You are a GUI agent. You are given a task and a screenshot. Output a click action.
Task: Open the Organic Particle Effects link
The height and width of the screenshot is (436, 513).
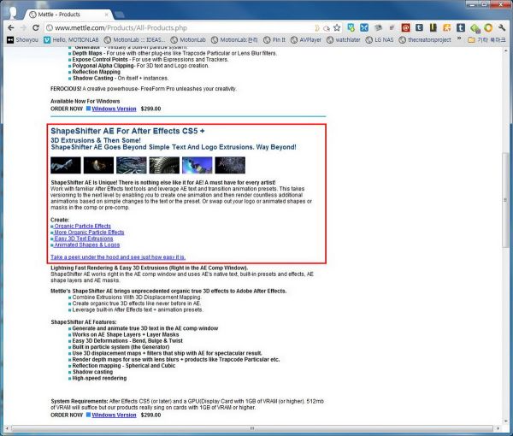[x=82, y=226]
